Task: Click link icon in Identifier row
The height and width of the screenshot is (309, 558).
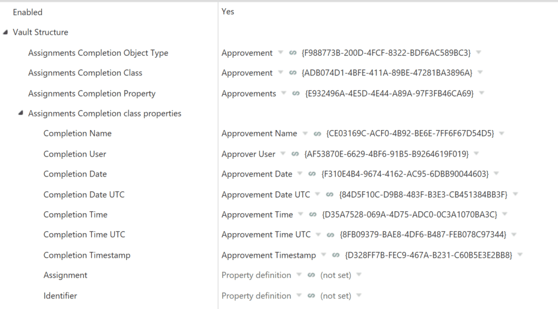Action: [311, 295]
